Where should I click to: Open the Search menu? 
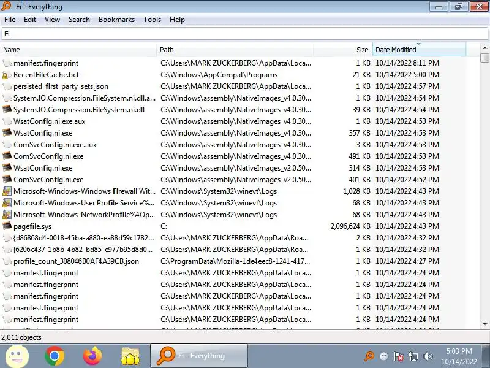(x=79, y=20)
